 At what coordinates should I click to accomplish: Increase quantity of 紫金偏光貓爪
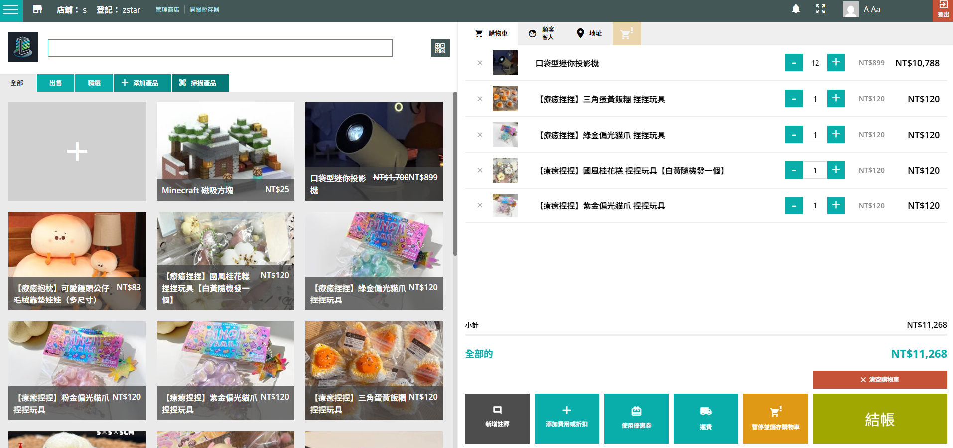coord(836,205)
